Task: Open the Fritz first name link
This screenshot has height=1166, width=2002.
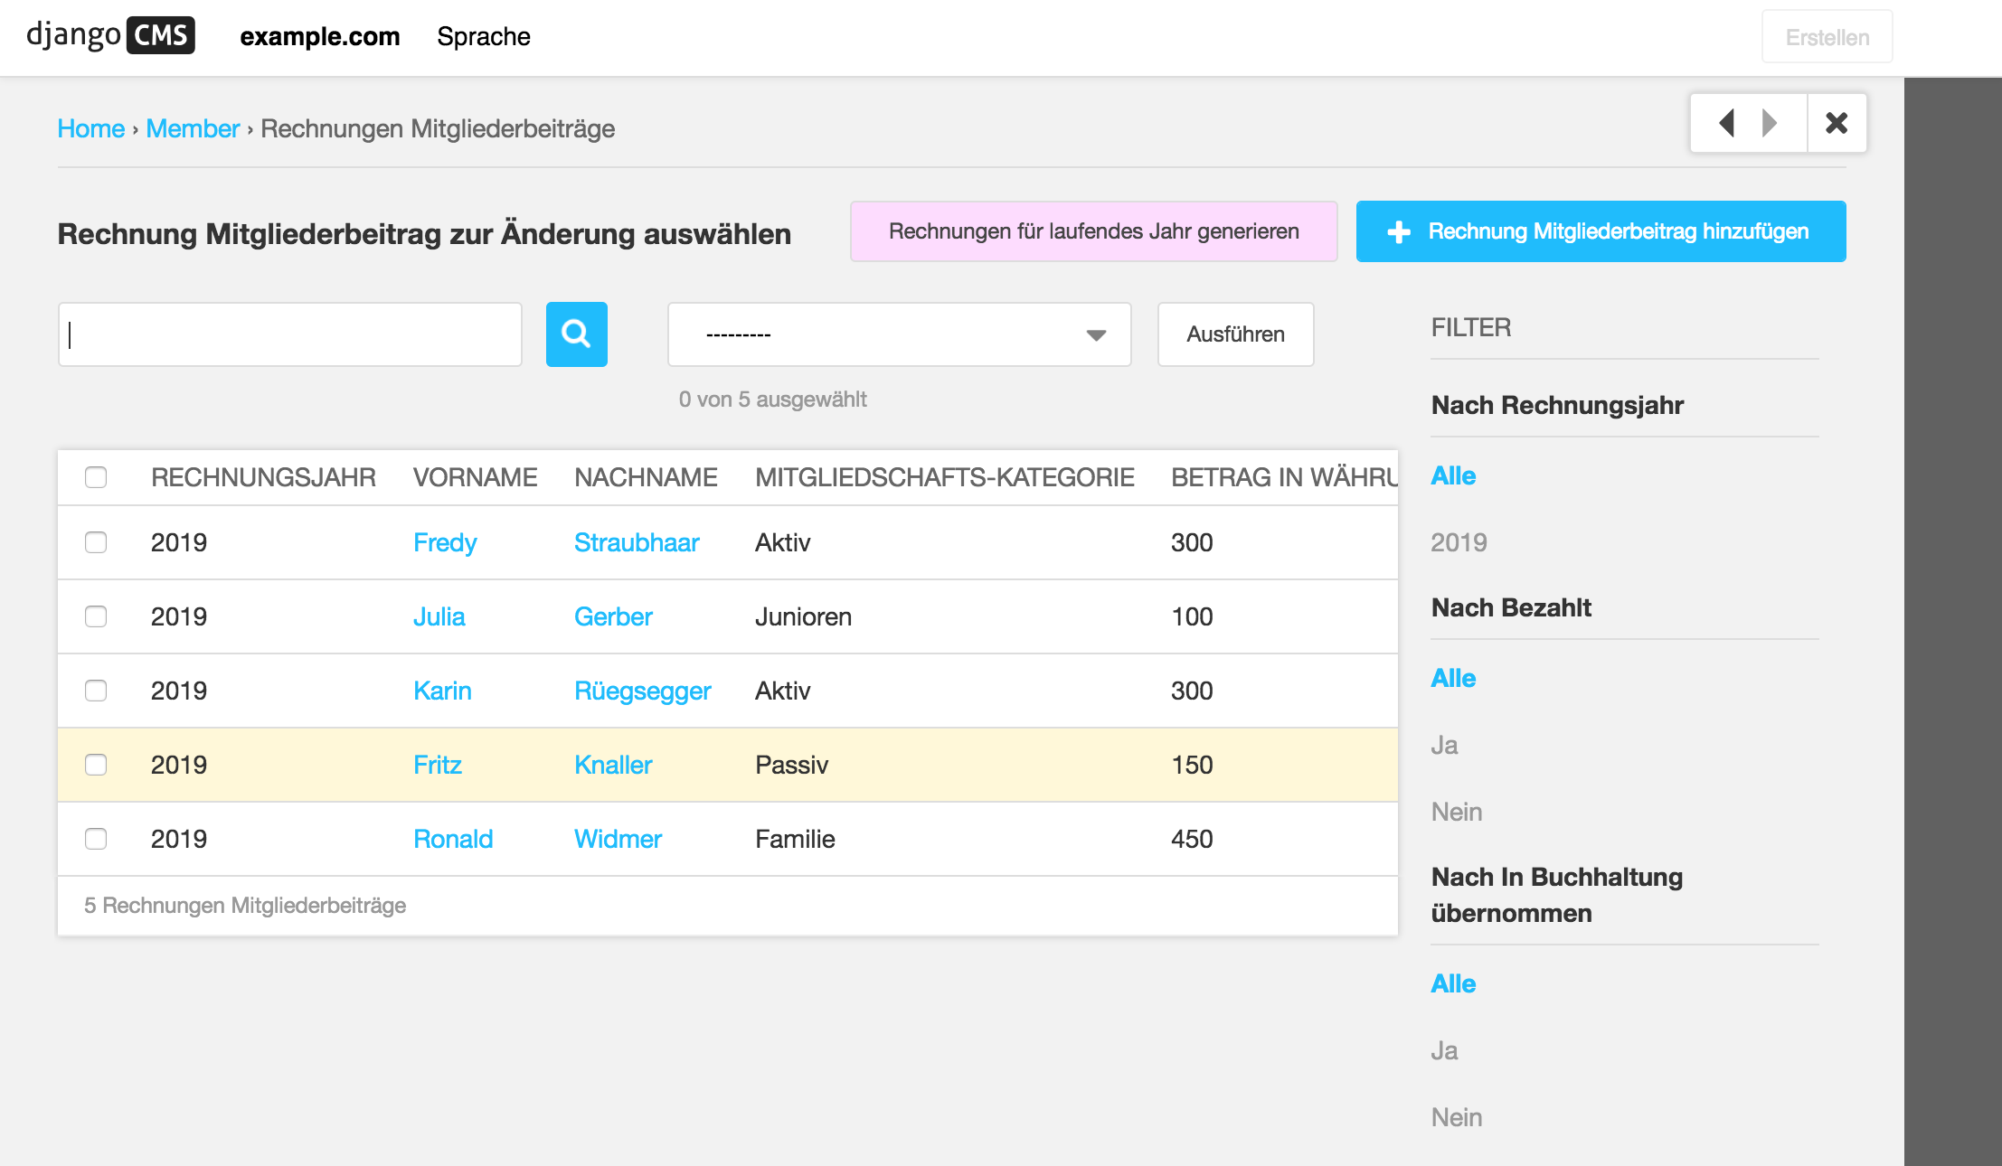Action: point(438,765)
